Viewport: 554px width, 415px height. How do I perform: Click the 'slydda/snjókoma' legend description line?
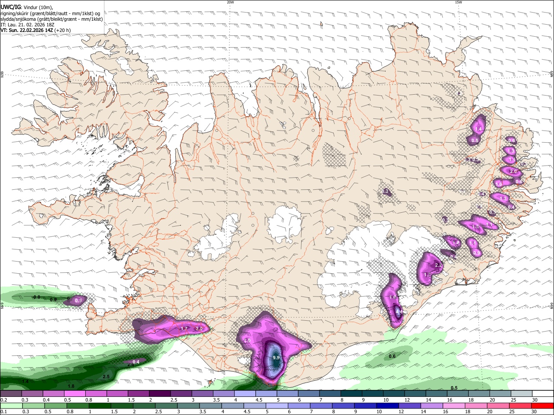pyautogui.click(x=52, y=19)
